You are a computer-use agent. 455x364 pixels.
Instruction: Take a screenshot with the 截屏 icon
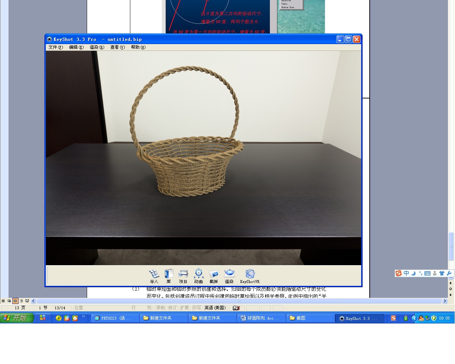214,276
